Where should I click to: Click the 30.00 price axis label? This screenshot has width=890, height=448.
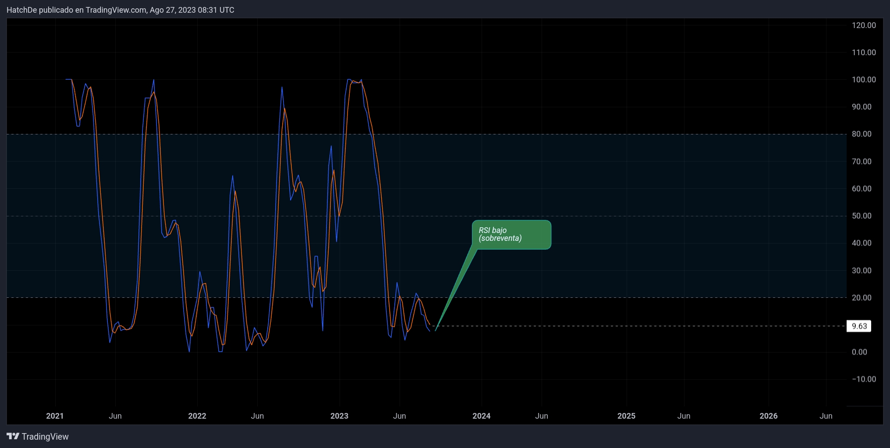click(862, 271)
